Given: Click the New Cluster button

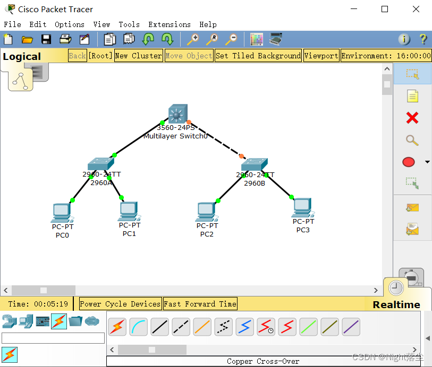Looking at the screenshot, I should pos(139,56).
